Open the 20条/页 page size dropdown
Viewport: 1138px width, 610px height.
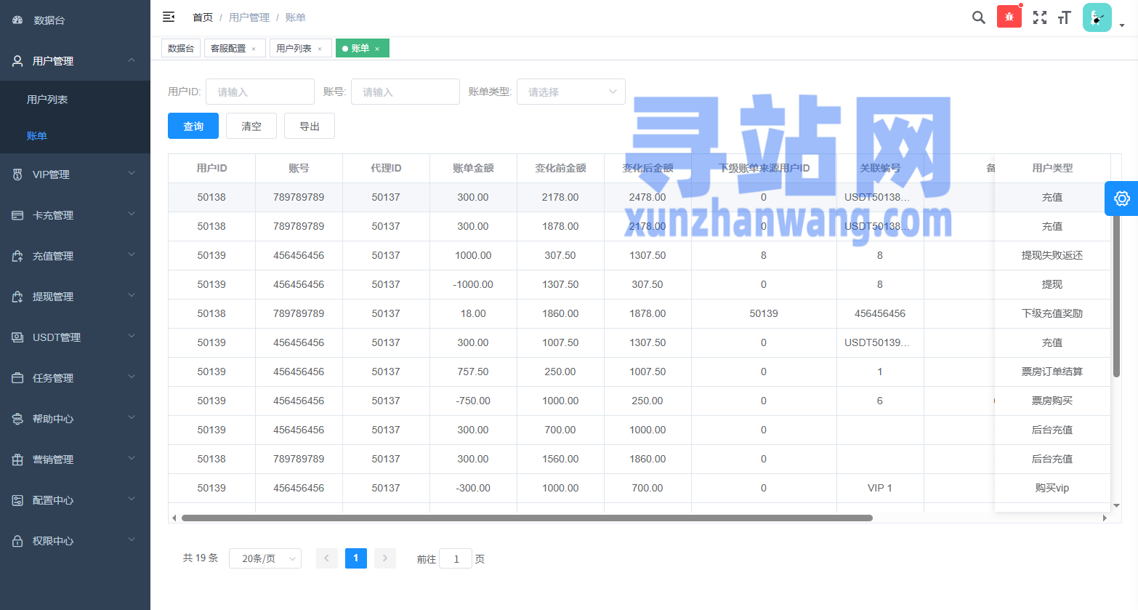pos(265,558)
